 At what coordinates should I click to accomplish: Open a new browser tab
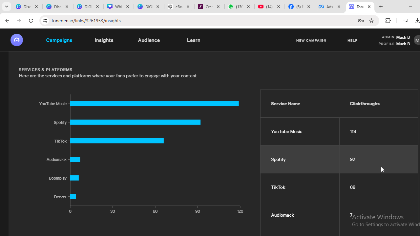tap(381, 7)
